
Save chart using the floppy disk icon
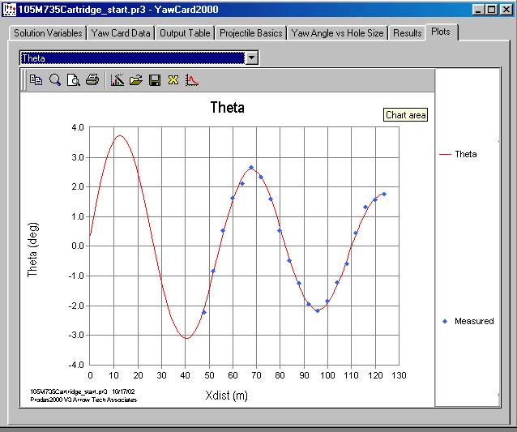pos(154,79)
